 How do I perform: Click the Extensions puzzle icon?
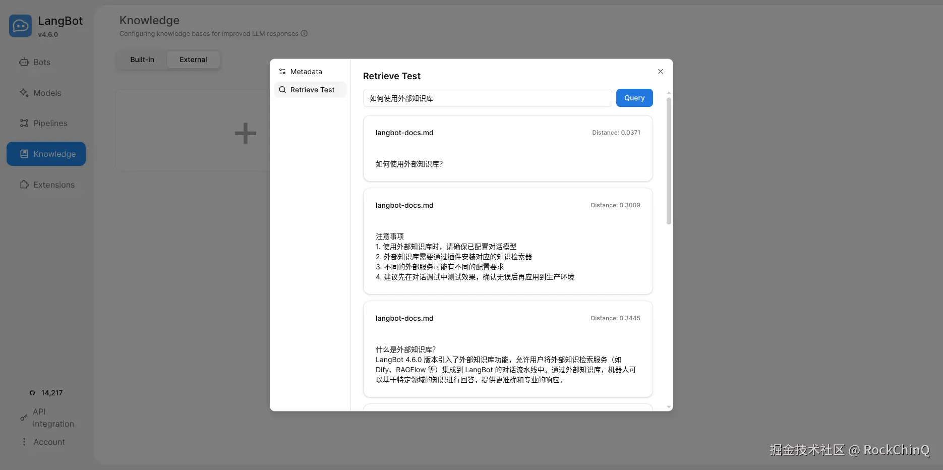(24, 185)
